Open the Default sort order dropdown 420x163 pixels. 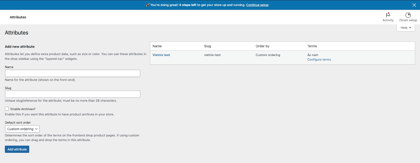point(22,129)
